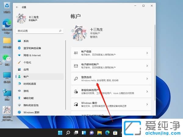Select the Recycle Bin desktop icon

tap(7, 8)
